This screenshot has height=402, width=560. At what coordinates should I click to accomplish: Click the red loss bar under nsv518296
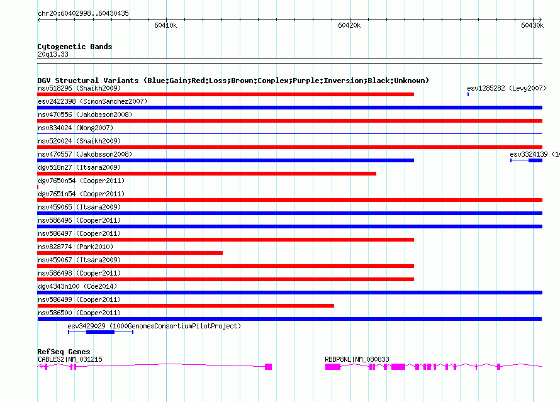pyautogui.click(x=226, y=94)
